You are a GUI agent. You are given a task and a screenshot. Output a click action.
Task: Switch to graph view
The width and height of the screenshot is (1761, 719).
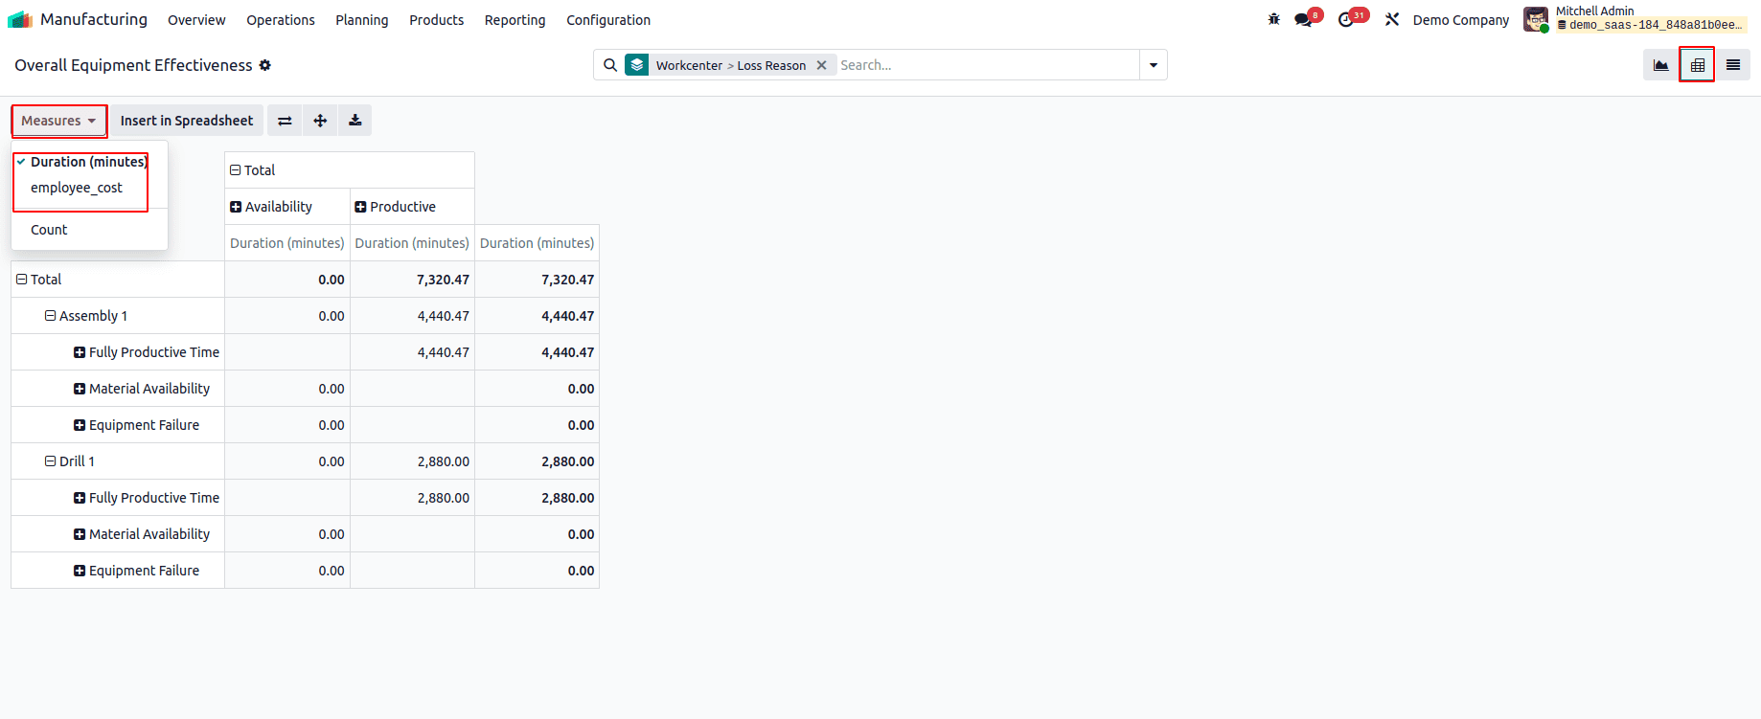click(x=1660, y=65)
